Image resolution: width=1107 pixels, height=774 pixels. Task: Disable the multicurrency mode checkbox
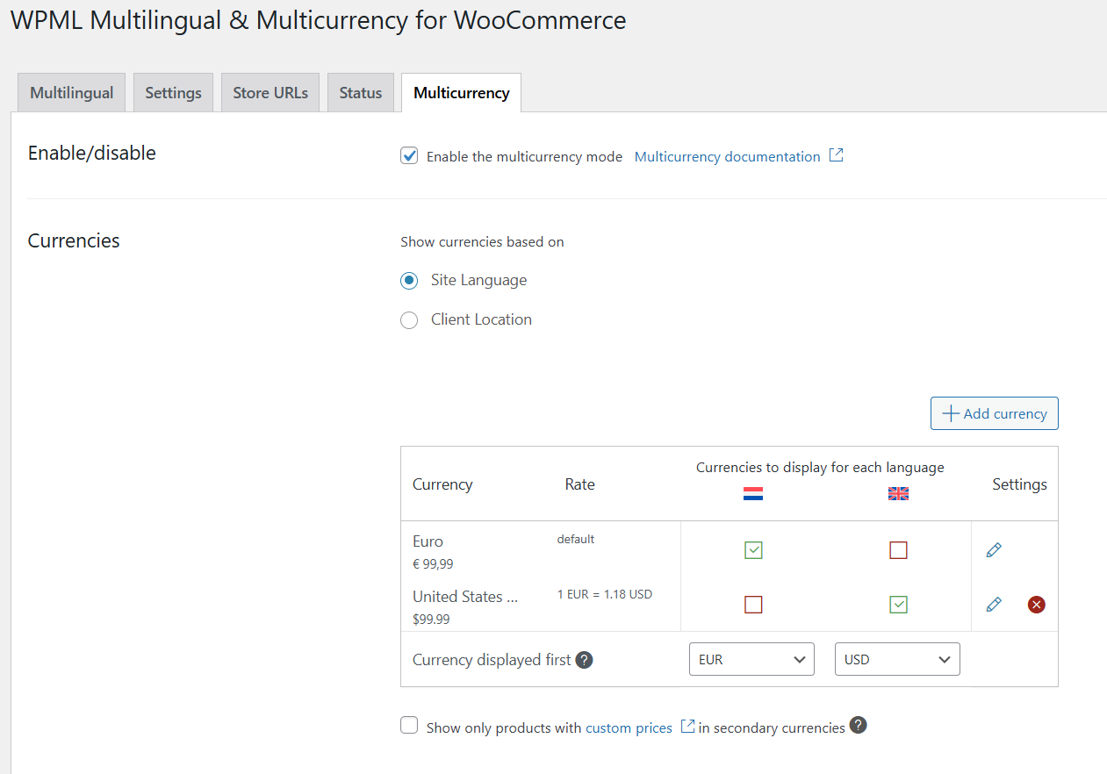pyautogui.click(x=409, y=156)
